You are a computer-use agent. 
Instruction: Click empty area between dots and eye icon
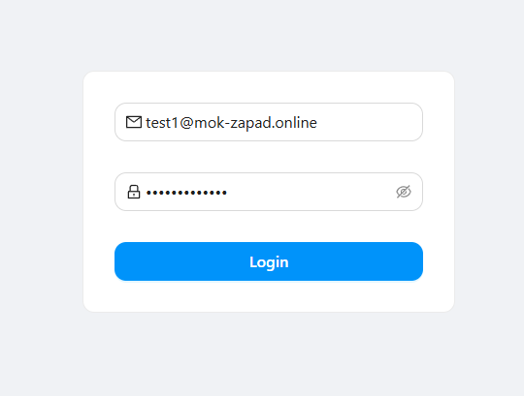pyautogui.click(x=311, y=192)
